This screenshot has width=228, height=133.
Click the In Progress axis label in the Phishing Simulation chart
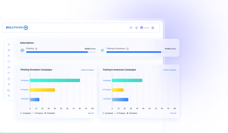(25, 90)
